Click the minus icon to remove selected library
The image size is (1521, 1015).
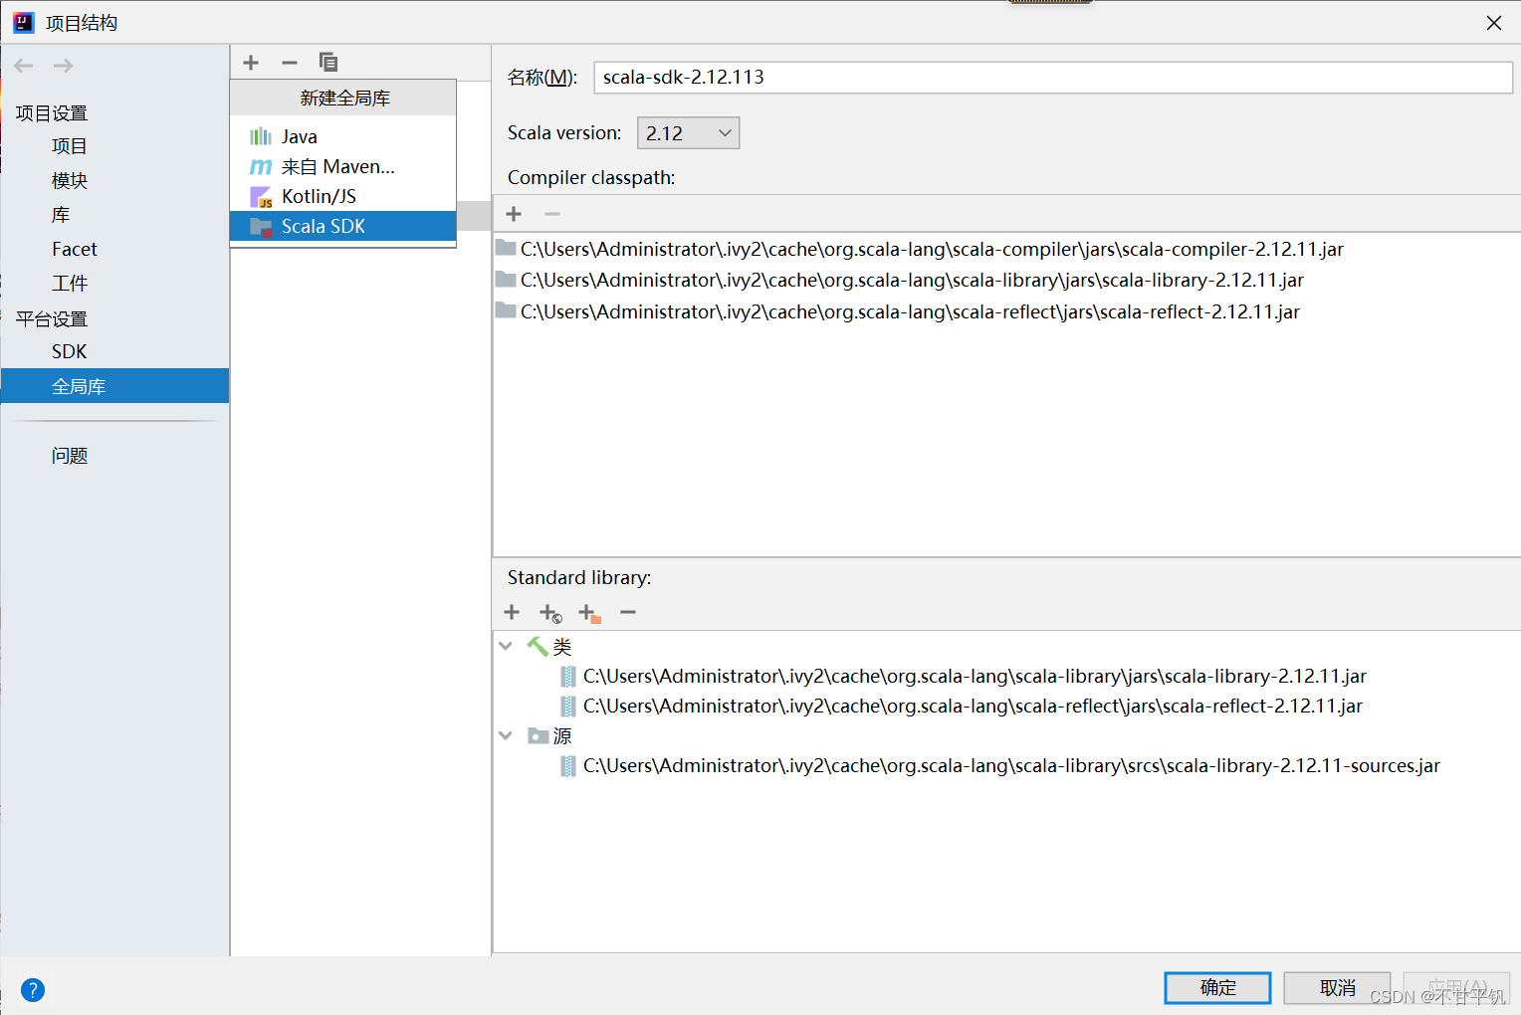coord(290,63)
